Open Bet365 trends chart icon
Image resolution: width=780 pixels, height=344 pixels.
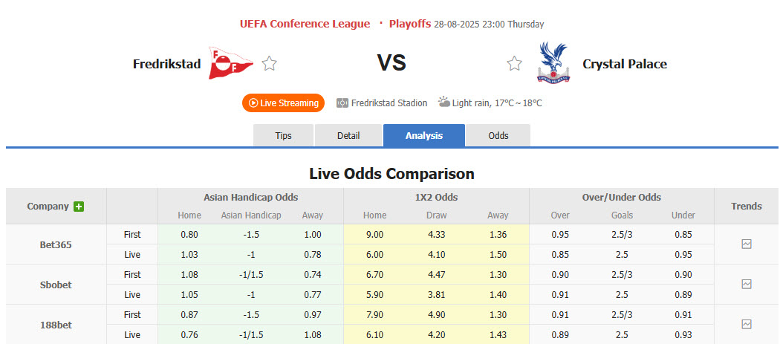747,244
